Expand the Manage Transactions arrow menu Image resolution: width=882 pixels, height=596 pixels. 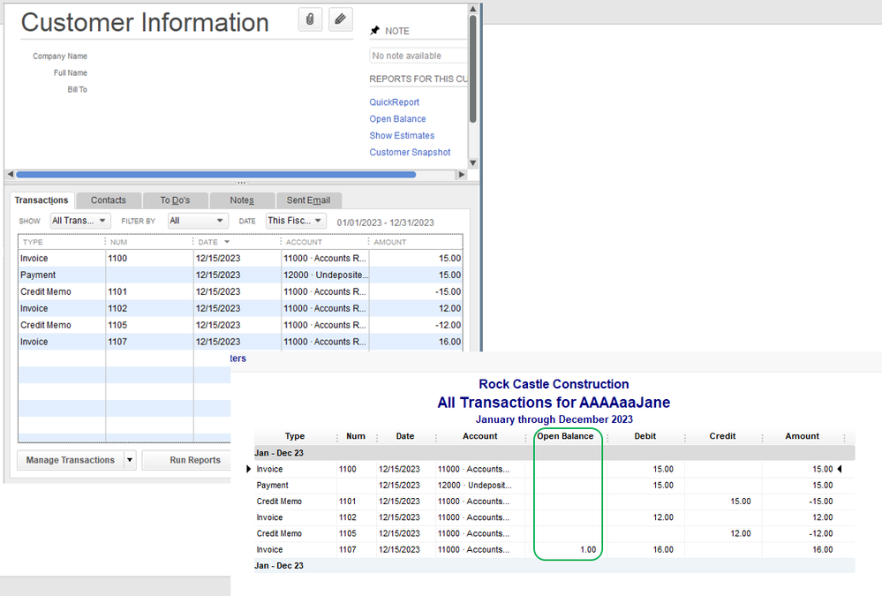coord(130,460)
